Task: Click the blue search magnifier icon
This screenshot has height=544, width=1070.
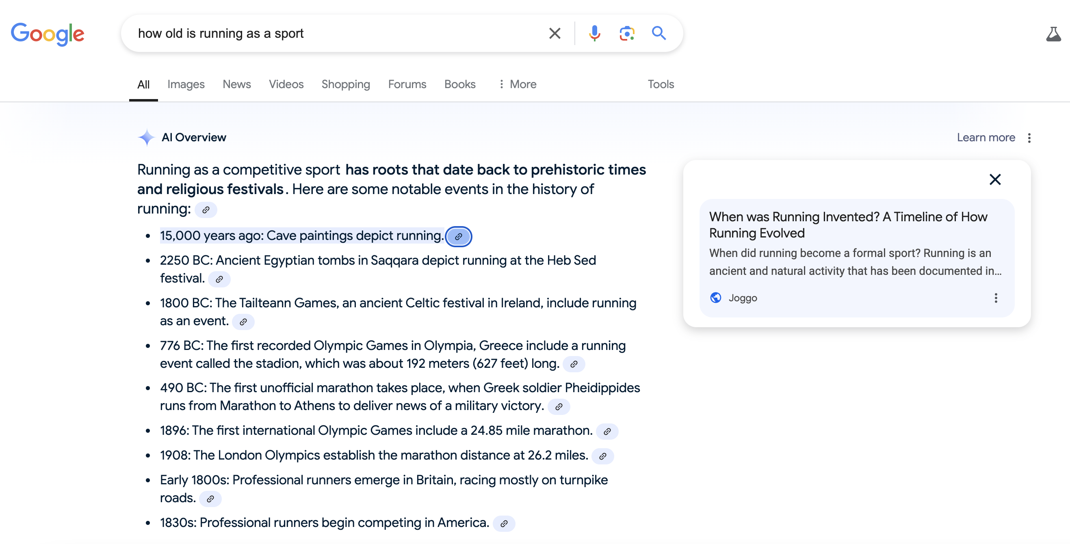Action: pos(658,33)
